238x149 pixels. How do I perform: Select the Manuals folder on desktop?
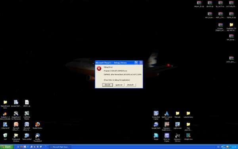(x=177, y=114)
